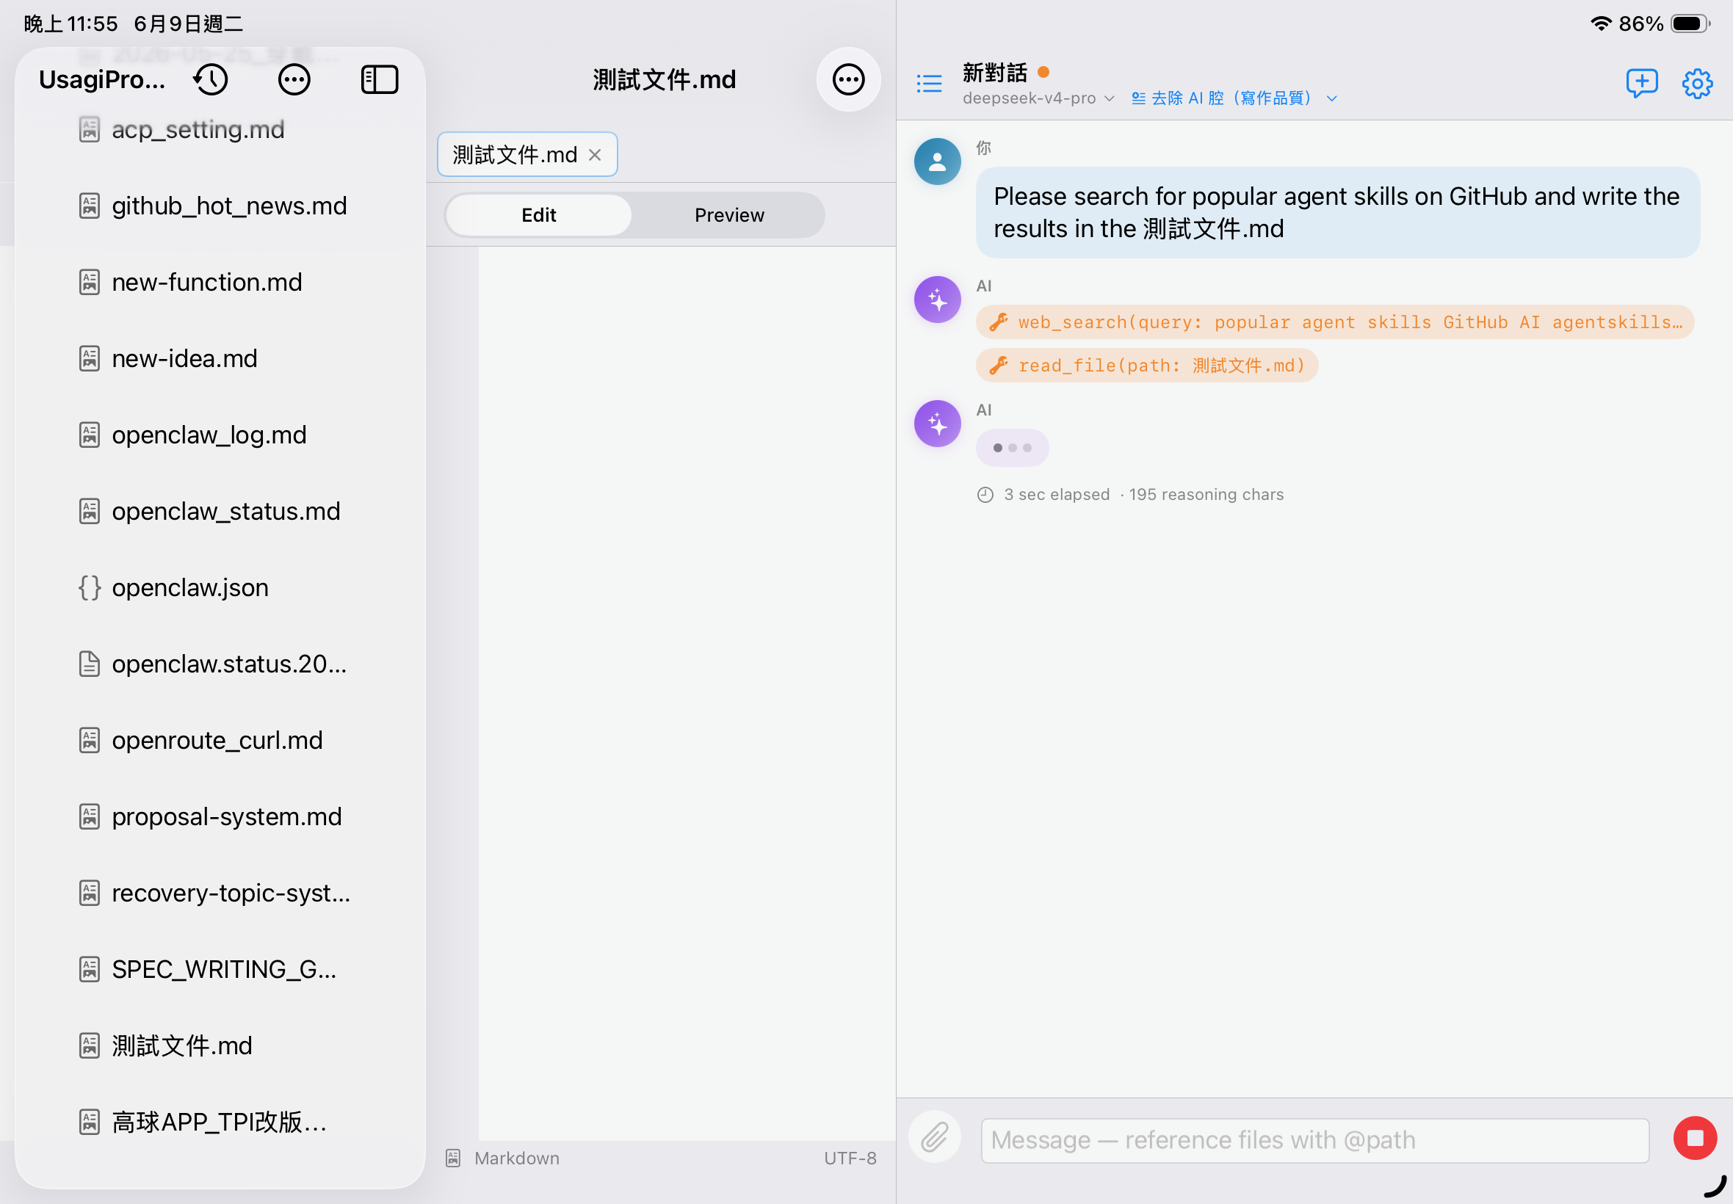The image size is (1733, 1204).
Task: Click the first AI sparkle avatar
Action: point(937,300)
